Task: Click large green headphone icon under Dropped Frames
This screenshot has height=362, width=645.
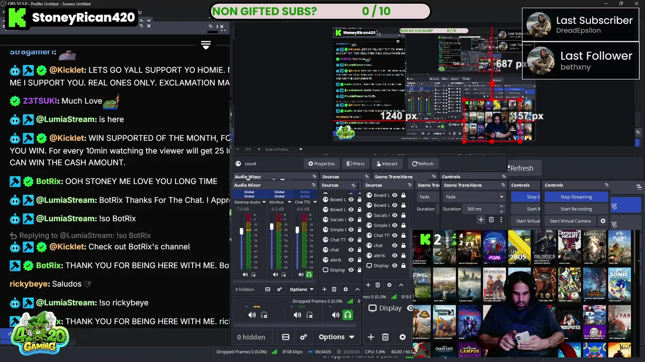Action: point(347,315)
